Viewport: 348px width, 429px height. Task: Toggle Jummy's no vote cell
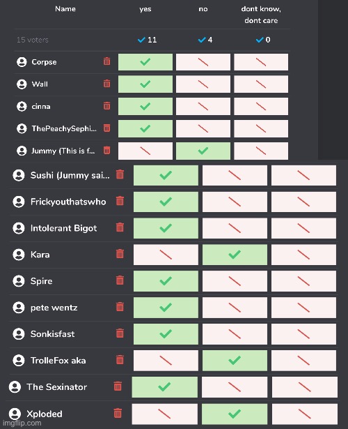[203, 151]
